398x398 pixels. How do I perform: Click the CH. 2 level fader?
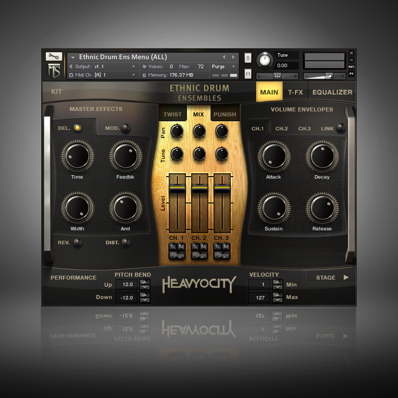(199, 189)
